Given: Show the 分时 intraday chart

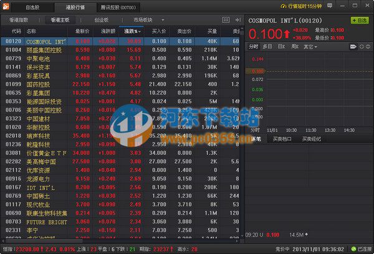Looking at the screenshot, I should coord(253,47).
